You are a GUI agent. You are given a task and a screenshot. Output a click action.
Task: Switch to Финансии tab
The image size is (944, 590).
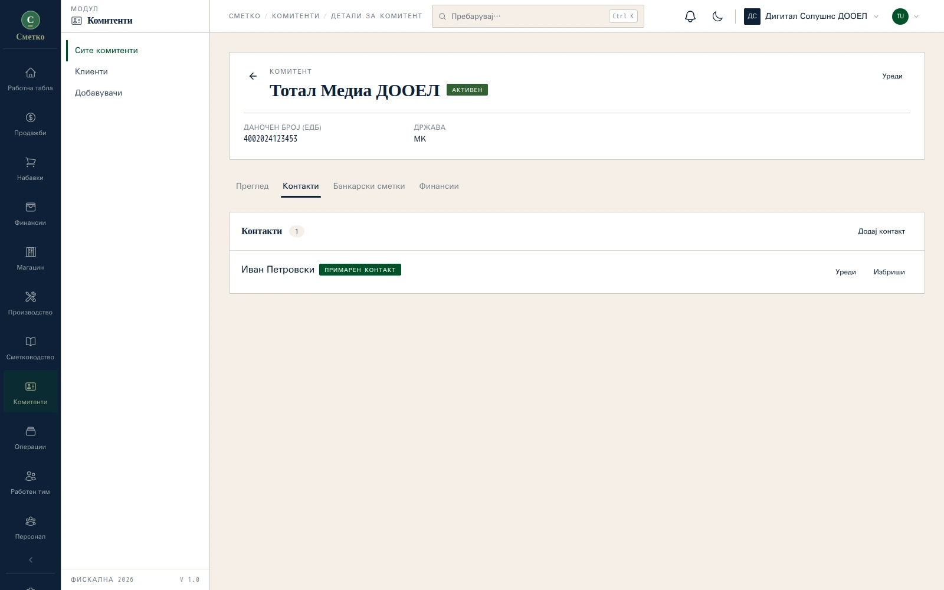439,186
